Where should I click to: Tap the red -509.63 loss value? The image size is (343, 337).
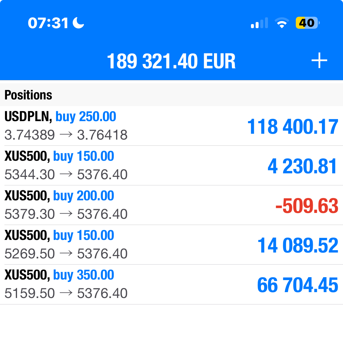coord(307,206)
